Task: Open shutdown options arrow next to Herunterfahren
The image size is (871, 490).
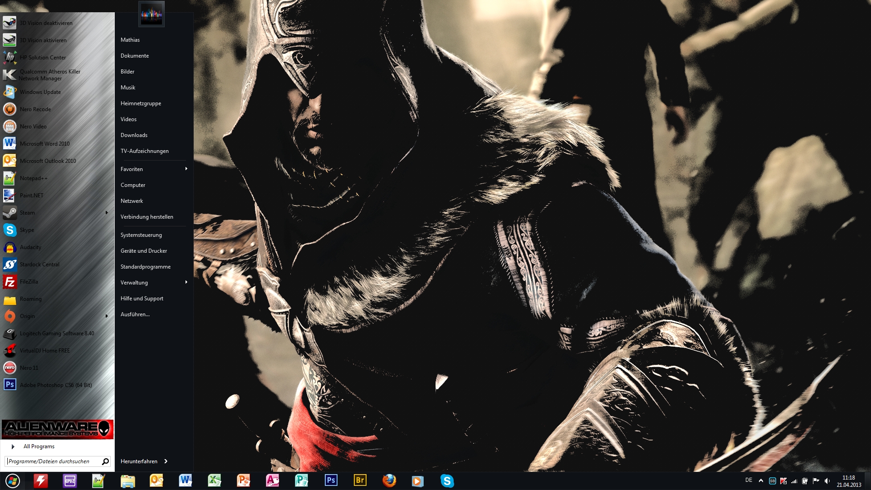Action: click(x=166, y=461)
